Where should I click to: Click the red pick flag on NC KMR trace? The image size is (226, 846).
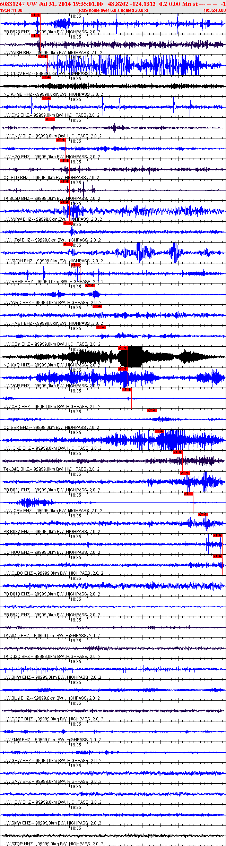click(123, 348)
